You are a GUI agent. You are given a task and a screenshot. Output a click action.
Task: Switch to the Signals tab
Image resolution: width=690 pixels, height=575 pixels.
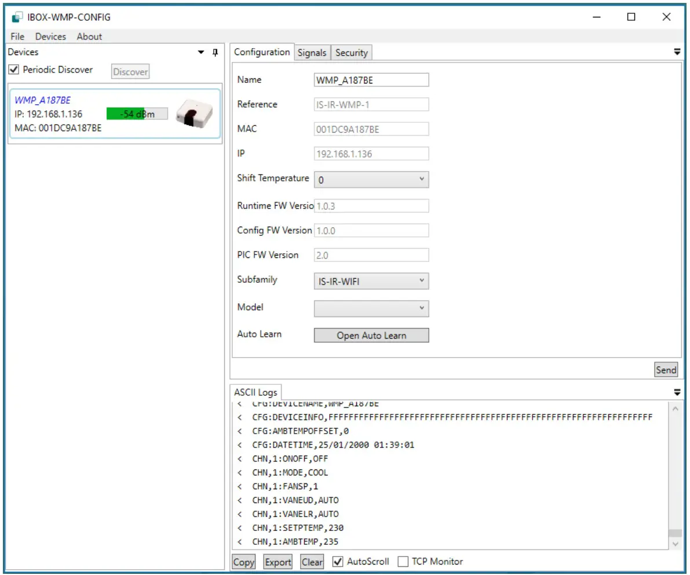(312, 52)
